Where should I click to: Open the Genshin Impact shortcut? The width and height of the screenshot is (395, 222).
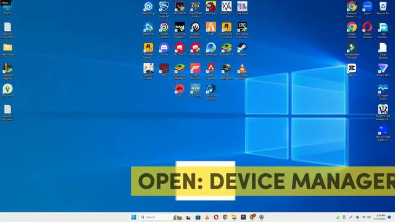148,72
